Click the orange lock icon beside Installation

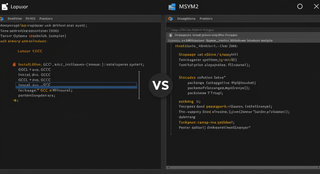point(14,64)
